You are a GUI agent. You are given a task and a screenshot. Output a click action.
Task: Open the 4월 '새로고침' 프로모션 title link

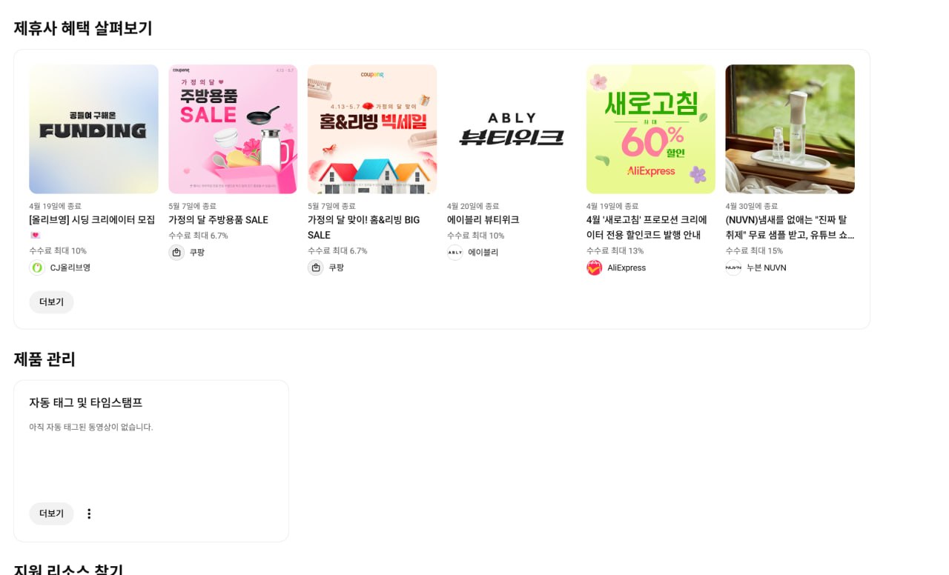pyautogui.click(x=647, y=227)
